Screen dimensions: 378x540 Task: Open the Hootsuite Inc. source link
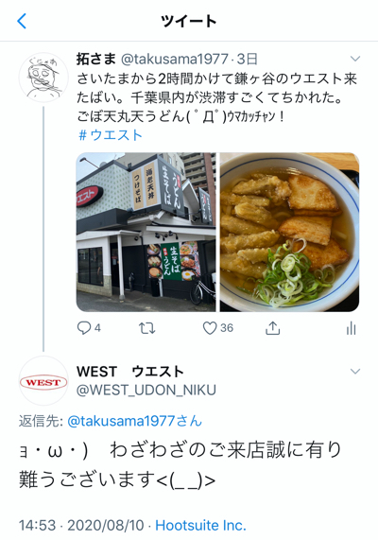click(x=200, y=525)
